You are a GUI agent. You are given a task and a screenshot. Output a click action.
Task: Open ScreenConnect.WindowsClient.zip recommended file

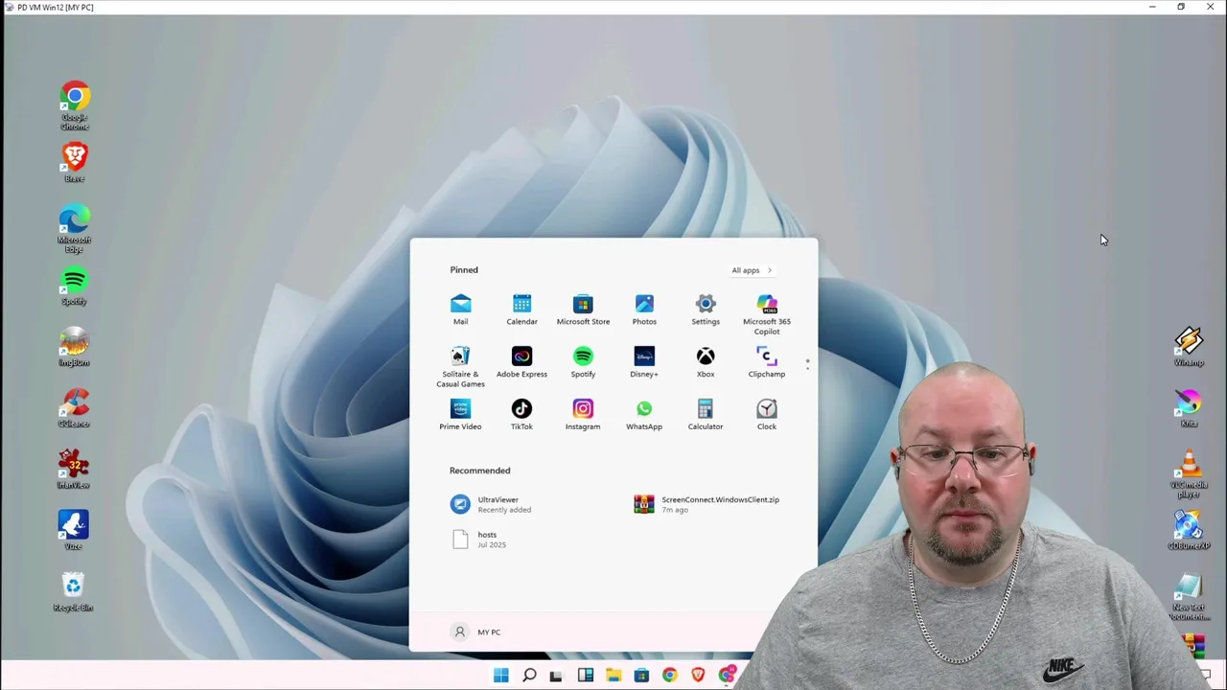(x=707, y=504)
